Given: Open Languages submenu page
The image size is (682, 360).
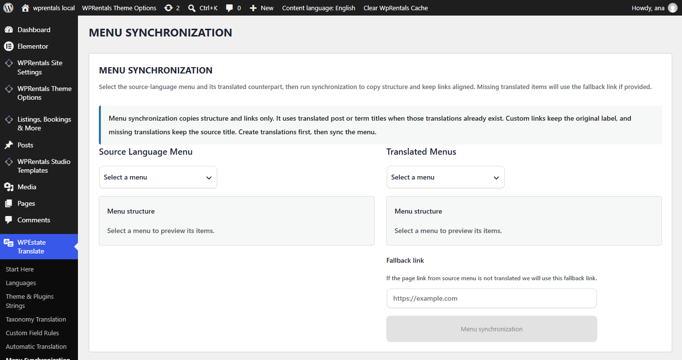Looking at the screenshot, I should pos(21,283).
